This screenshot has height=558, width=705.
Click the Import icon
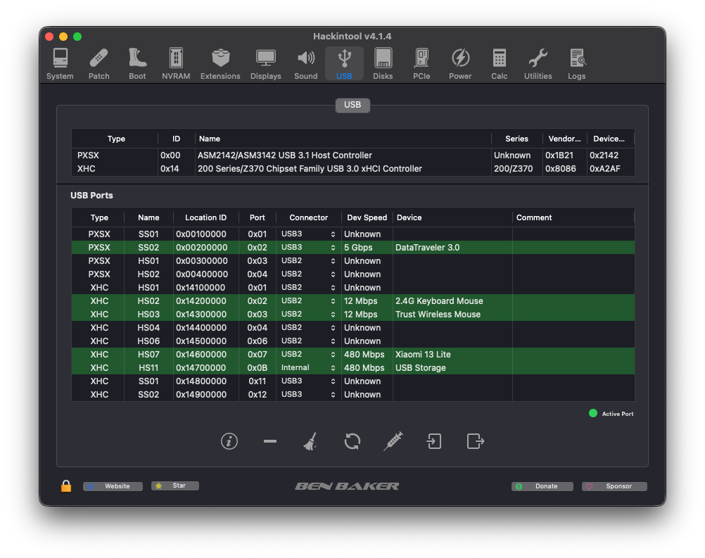pos(434,441)
